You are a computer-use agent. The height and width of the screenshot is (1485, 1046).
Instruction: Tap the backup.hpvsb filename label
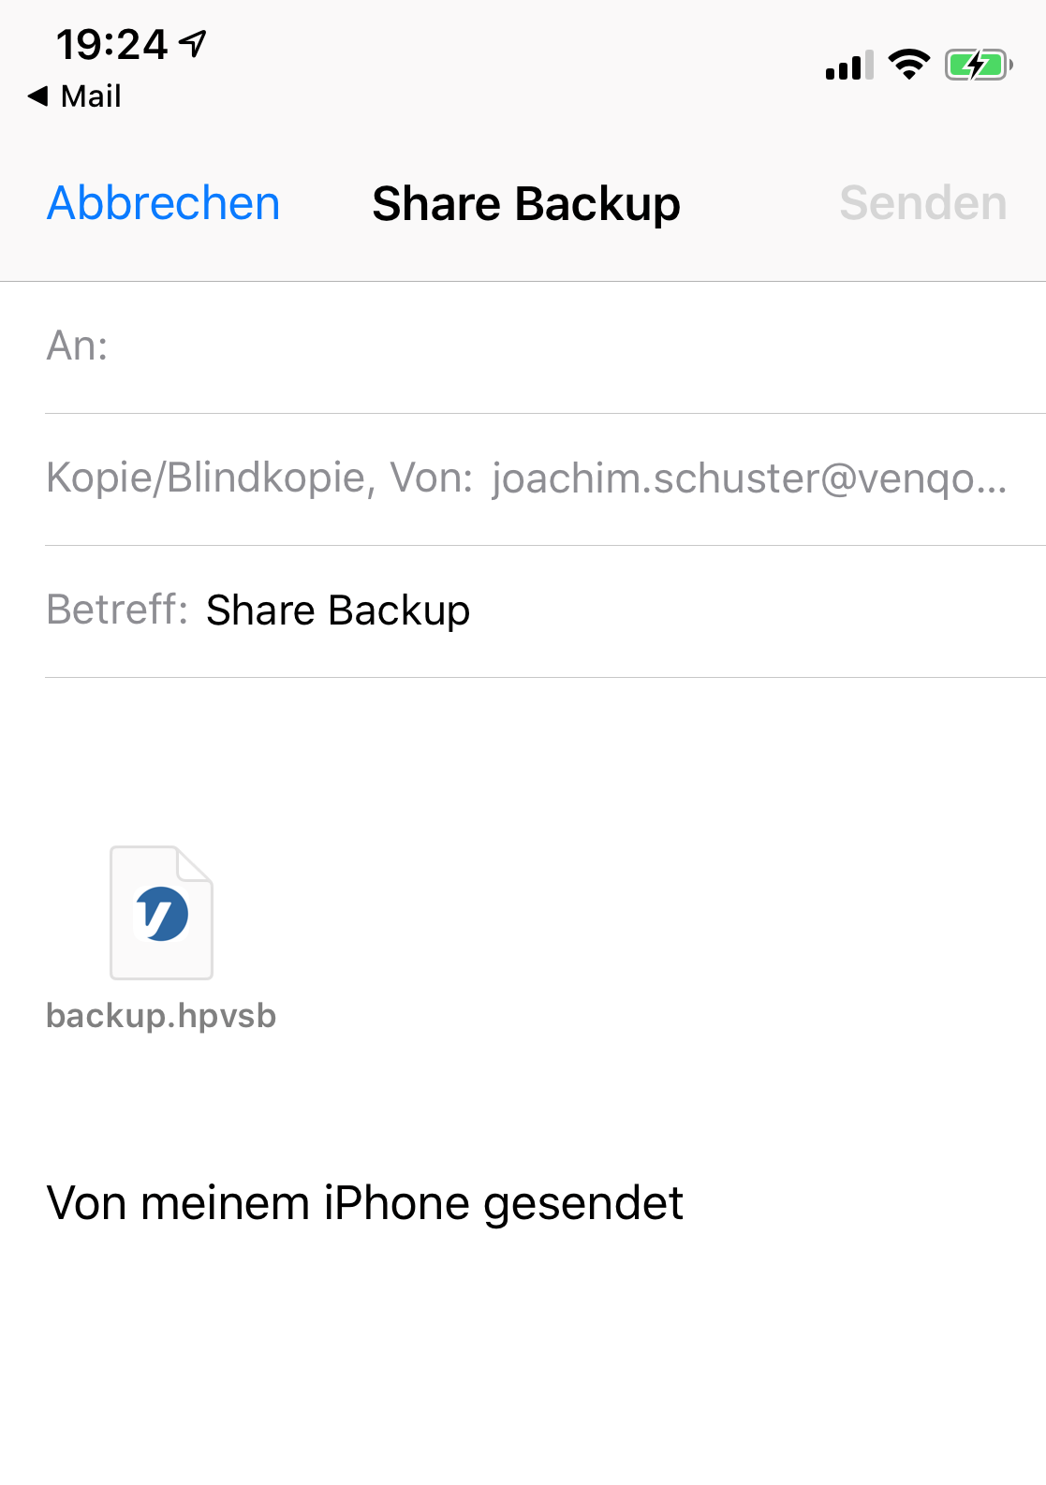(x=161, y=1016)
